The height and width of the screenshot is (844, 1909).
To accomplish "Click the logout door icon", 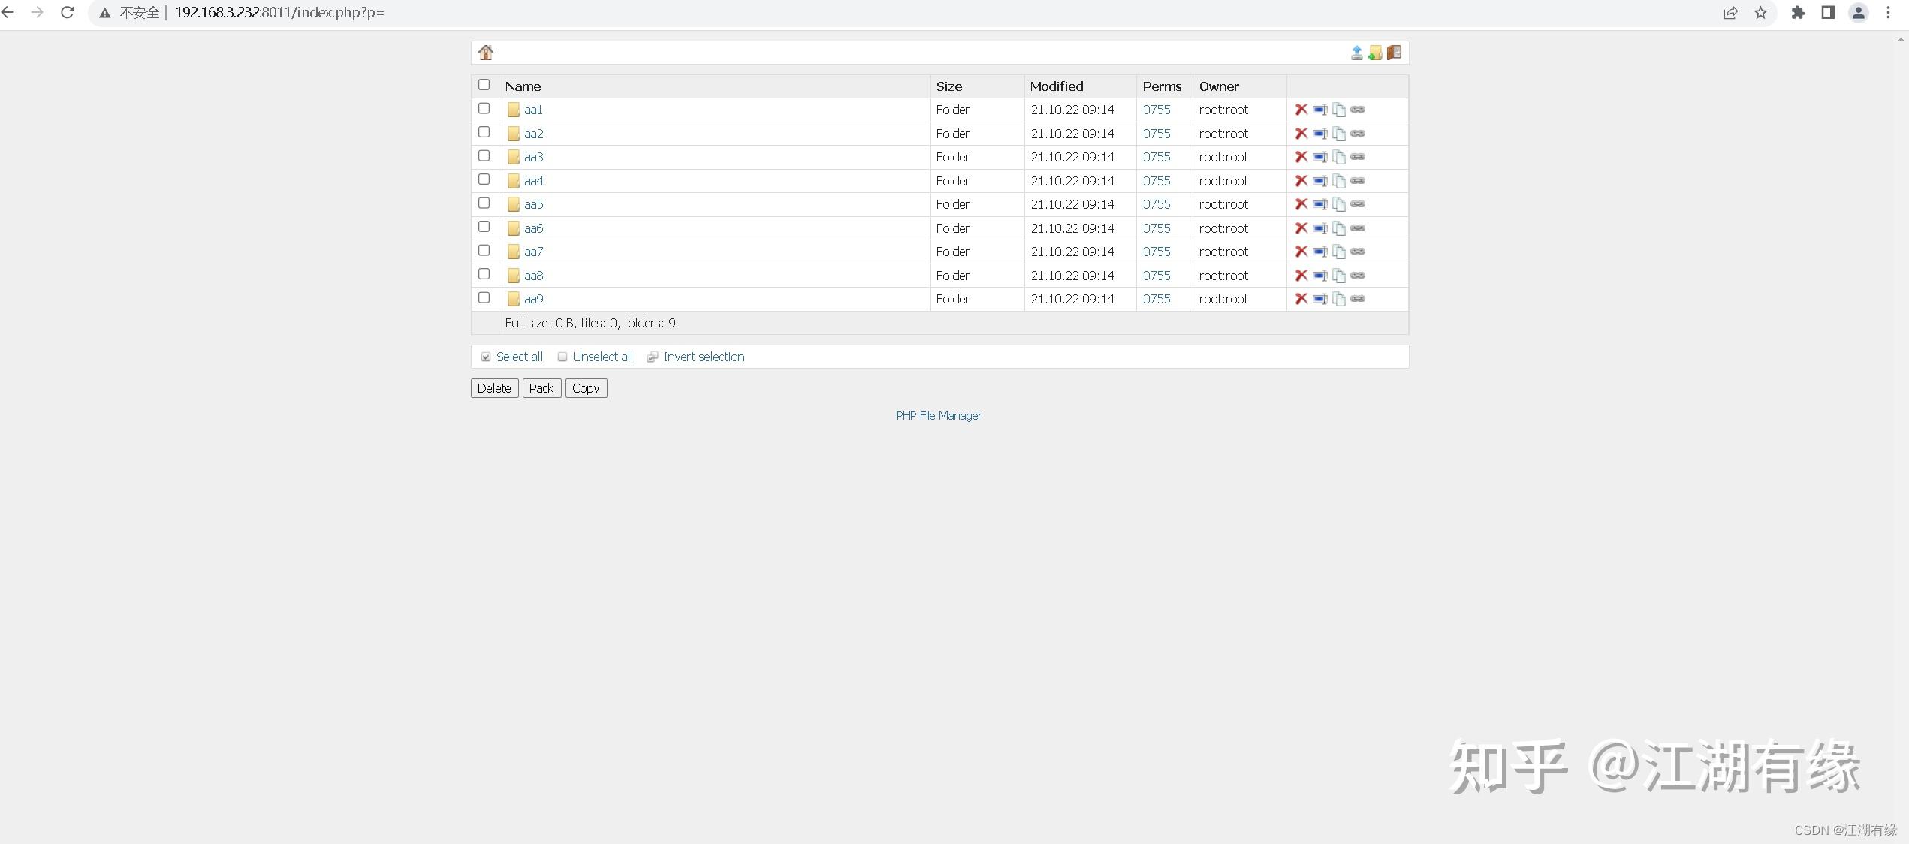I will (1395, 53).
